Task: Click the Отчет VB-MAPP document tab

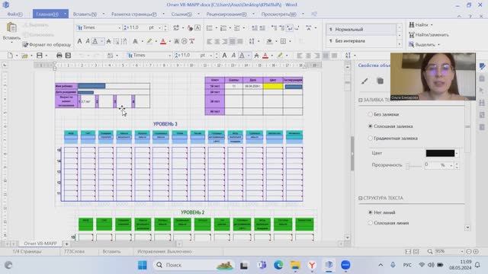Action: (x=40, y=244)
